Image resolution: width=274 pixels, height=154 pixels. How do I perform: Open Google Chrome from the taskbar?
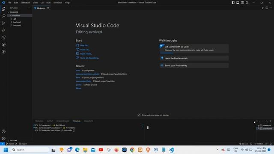click(x=132, y=150)
